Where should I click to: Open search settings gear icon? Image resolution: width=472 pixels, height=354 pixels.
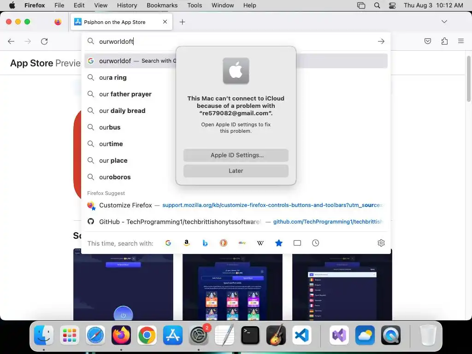click(381, 243)
